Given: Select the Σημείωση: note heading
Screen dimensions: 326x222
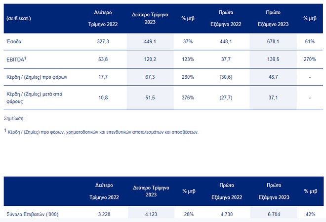Looking at the screenshot, I should 15,119.
